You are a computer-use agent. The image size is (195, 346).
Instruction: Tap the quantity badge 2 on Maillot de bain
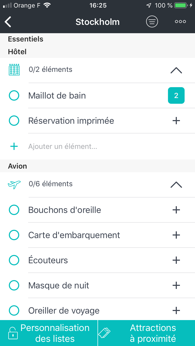176,95
